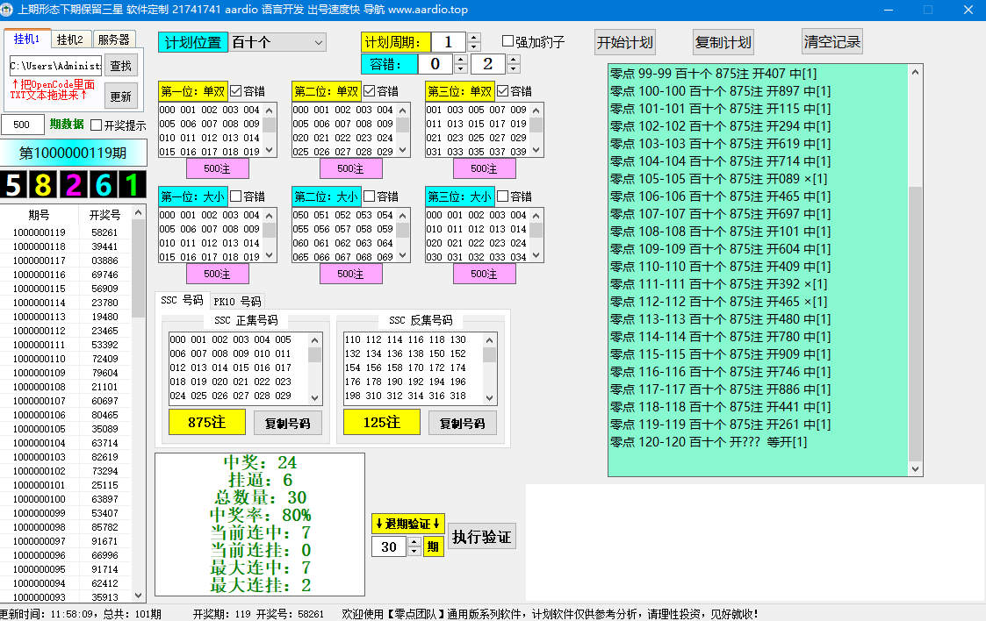Focus the 计划周期 number field

pos(449,42)
